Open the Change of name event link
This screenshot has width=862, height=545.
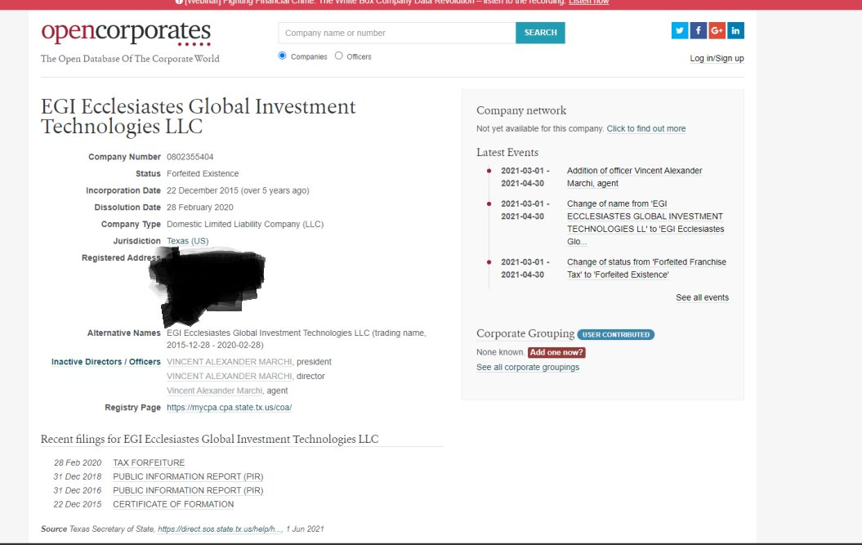point(645,223)
